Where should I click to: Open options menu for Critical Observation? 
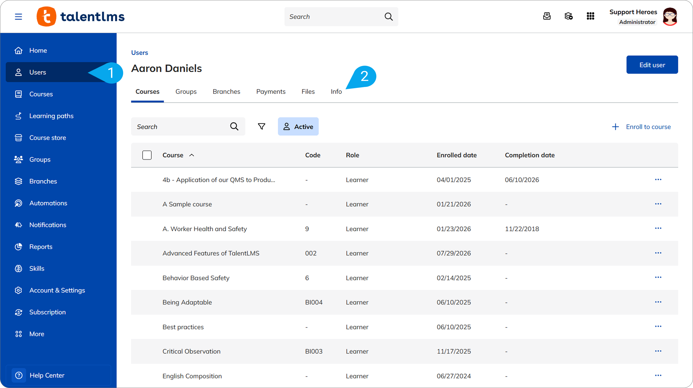click(658, 351)
